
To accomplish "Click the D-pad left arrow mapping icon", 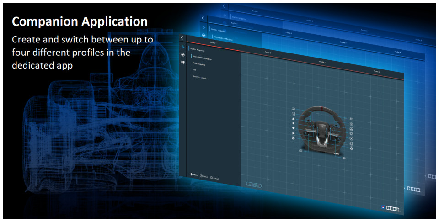I will [x=293, y=123].
